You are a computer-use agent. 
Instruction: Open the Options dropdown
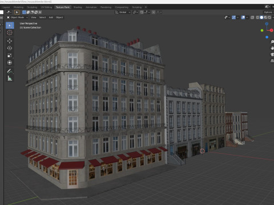click(268, 13)
